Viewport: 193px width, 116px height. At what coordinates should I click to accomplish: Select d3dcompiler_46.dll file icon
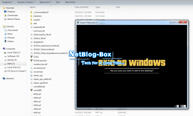tap(31, 35)
